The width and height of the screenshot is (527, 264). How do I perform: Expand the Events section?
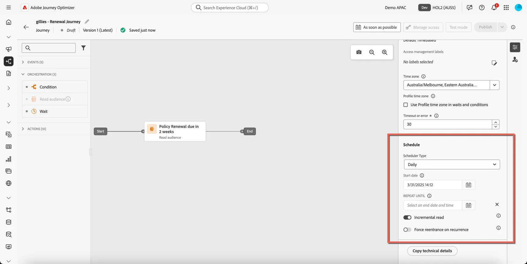pyautogui.click(x=23, y=62)
